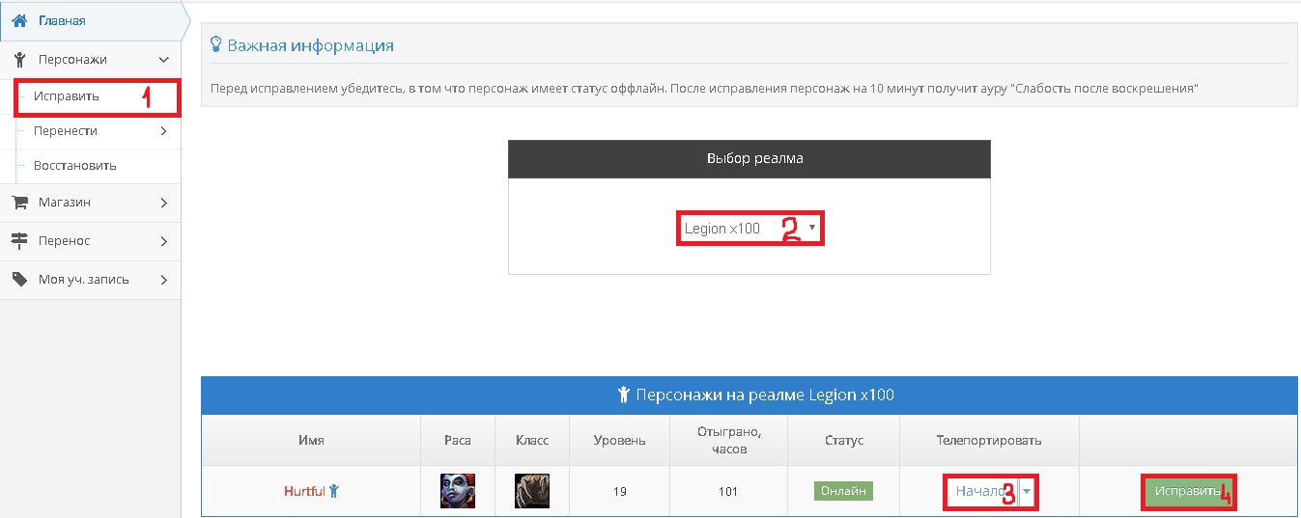Collapse the Персонажи menu section chevron

tap(164, 60)
